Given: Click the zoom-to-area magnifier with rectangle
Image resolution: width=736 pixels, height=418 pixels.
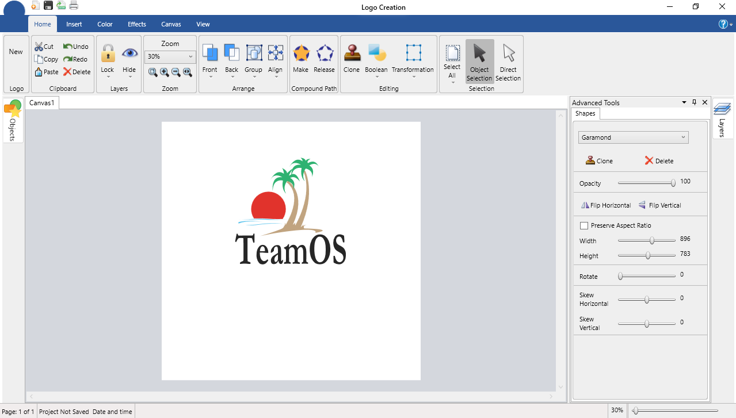Looking at the screenshot, I should point(153,72).
